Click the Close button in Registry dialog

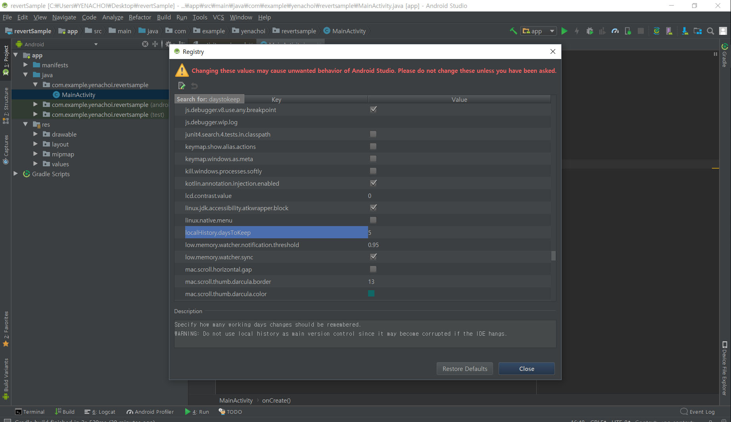(x=527, y=369)
